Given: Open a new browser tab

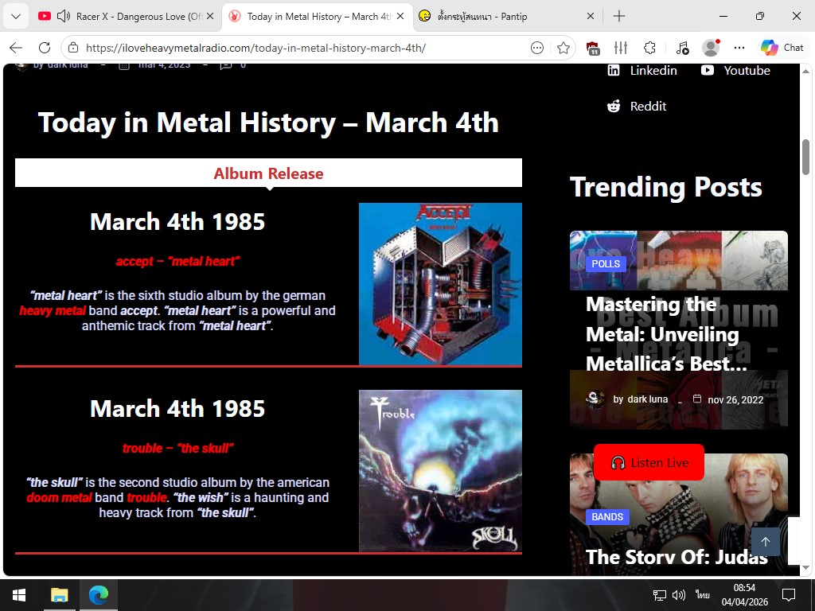Looking at the screenshot, I should tap(619, 16).
